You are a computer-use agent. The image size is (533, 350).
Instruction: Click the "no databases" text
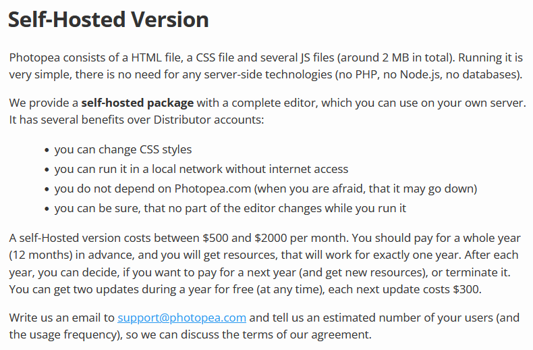click(482, 74)
